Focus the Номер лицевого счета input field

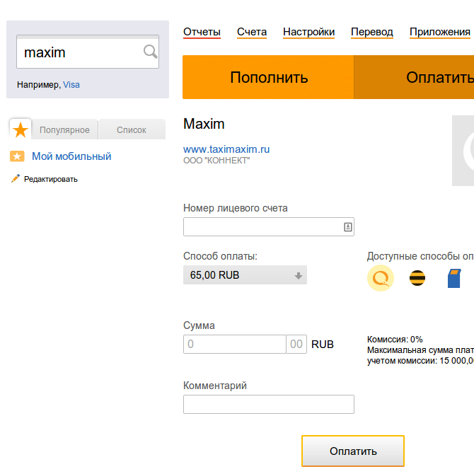(x=268, y=226)
